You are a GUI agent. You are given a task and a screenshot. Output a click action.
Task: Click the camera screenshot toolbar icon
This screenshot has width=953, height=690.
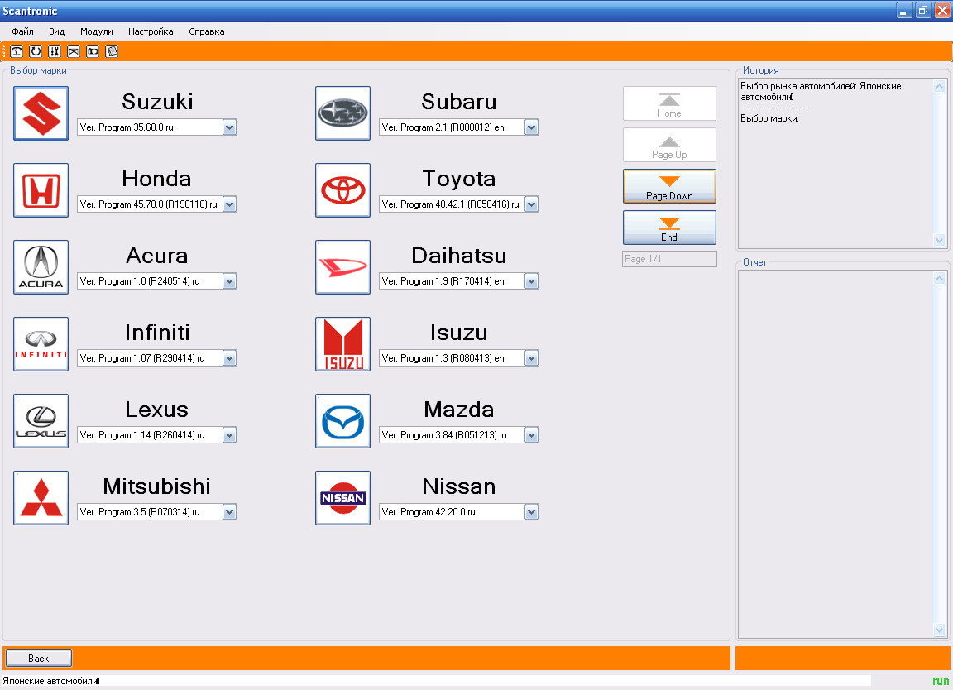[x=93, y=51]
